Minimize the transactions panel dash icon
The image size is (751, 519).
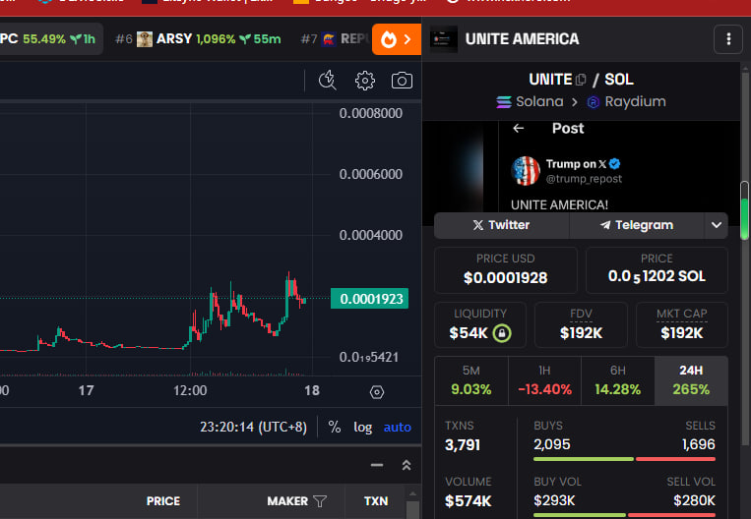click(x=377, y=465)
